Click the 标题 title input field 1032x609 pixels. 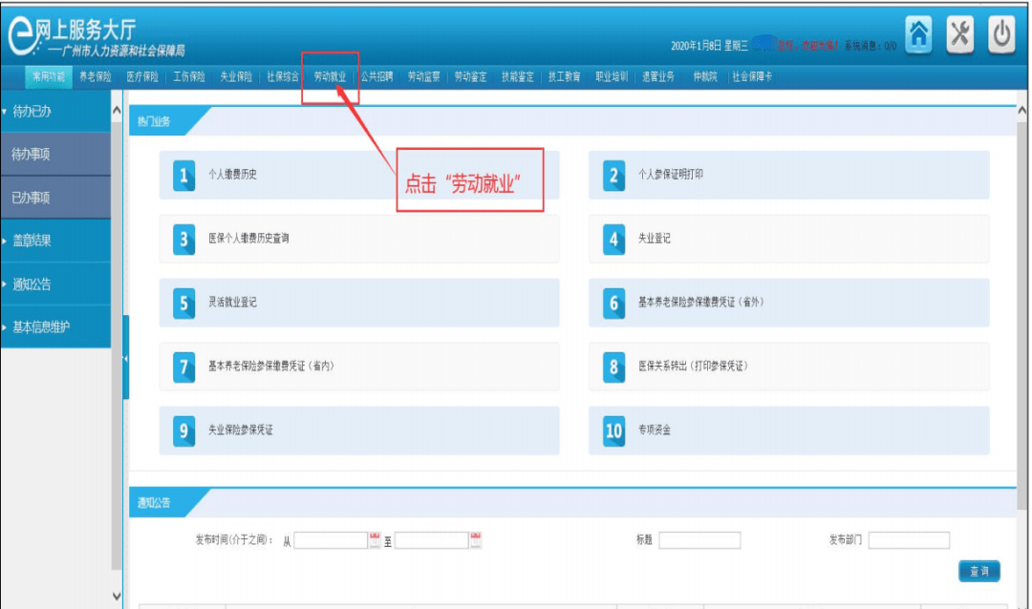pyautogui.click(x=699, y=540)
